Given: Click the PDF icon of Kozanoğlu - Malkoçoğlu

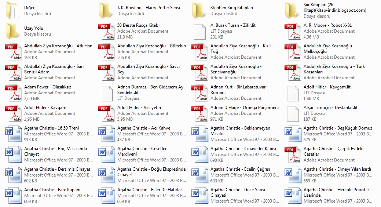Looking at the screenshot, I should (293, 52).
